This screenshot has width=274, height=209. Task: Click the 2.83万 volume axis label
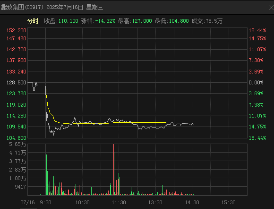(17, 170)
